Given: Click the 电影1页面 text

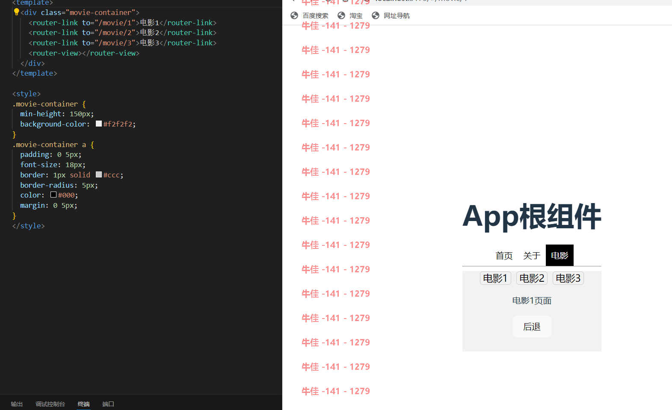Looking at the screenshot, I should [x=532, y=301].
